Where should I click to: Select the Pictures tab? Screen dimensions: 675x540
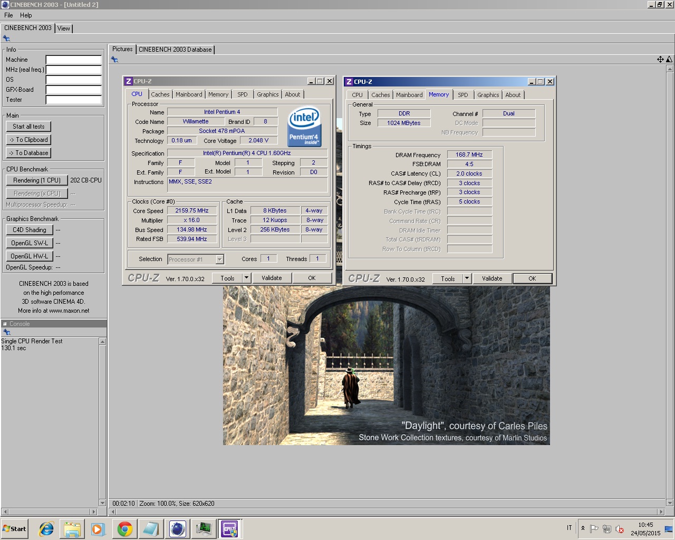point(122,49)
